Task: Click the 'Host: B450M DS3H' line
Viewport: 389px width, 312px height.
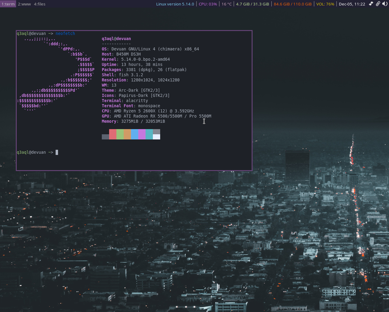Action: click(x=121, y=54)
